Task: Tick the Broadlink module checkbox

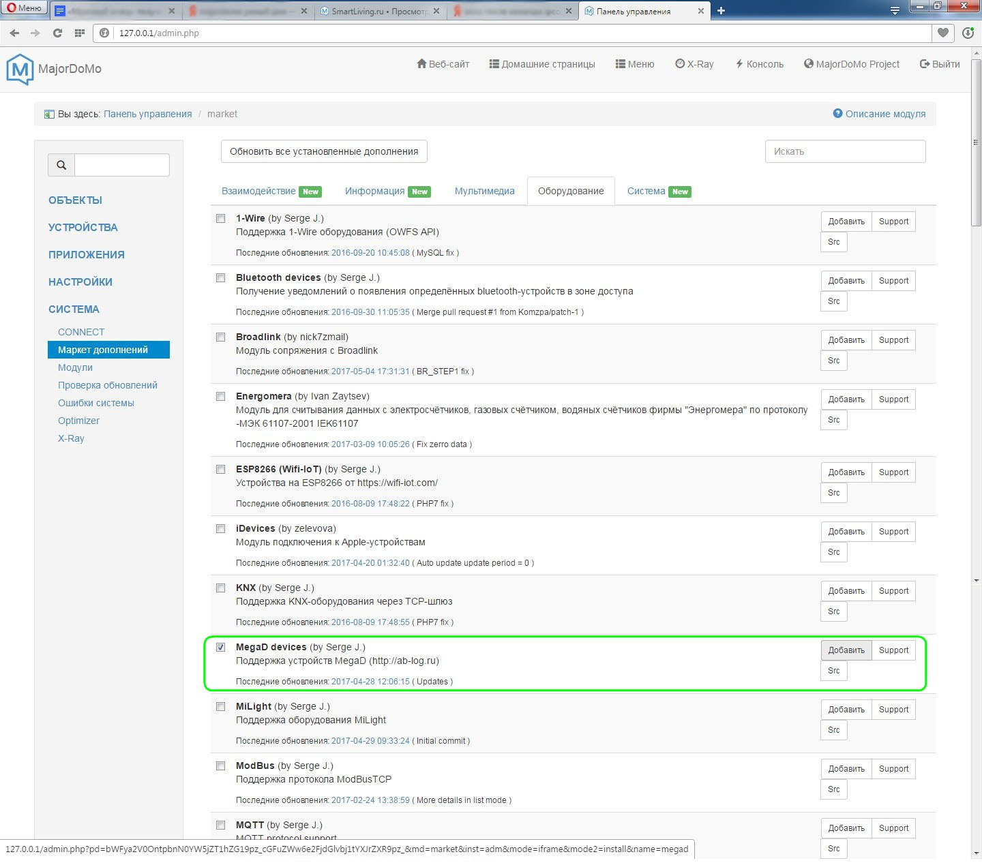Action: point(220,337)
